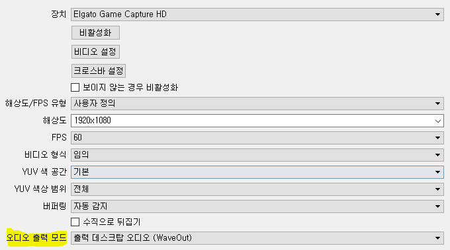Screen dimensions: 450x250
Task: Open 비디오 설정 video settings
Action: pyautogui.click(x=95, y=51)
